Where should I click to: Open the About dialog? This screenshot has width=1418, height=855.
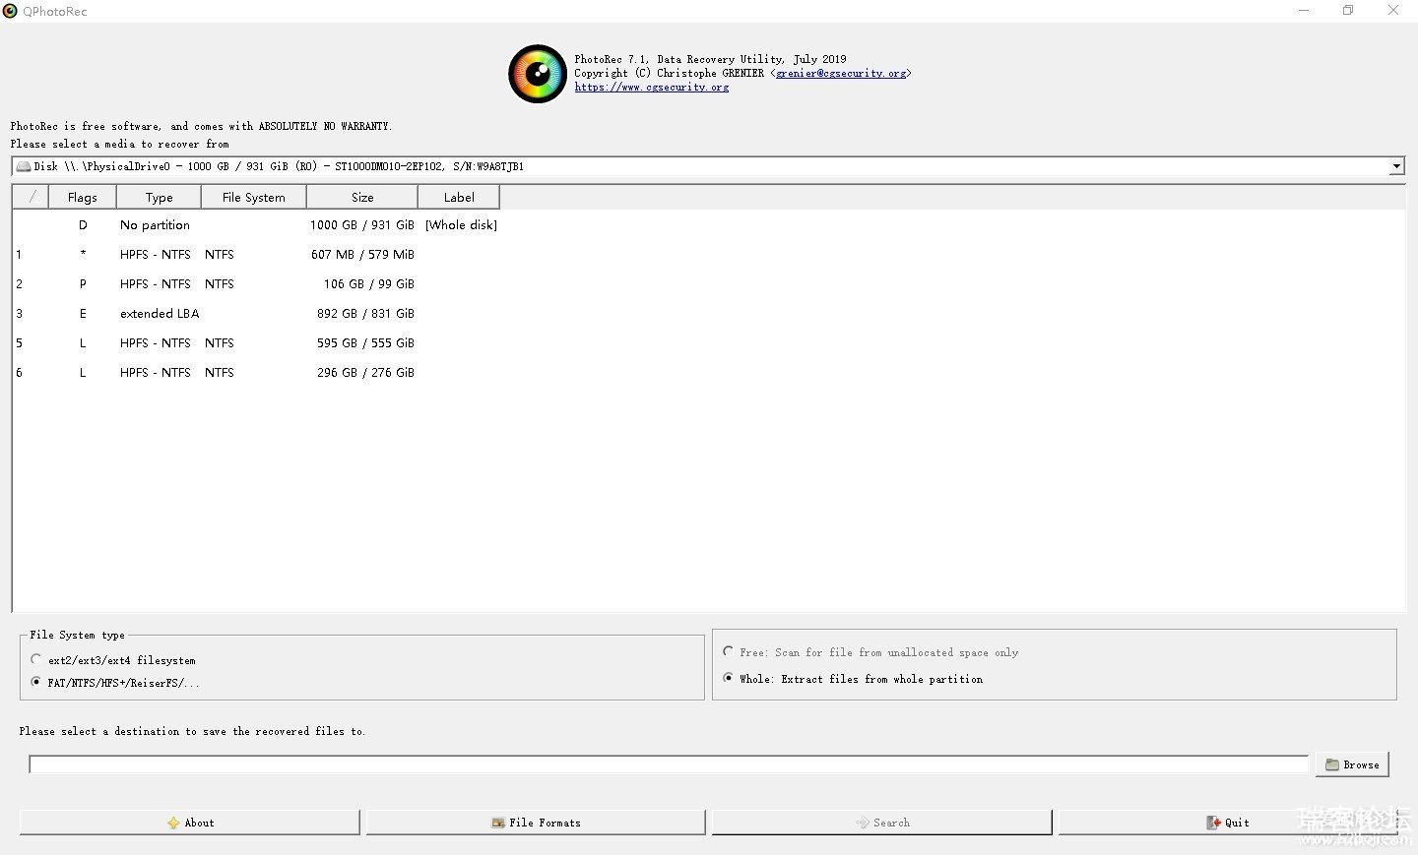[190, 823]
